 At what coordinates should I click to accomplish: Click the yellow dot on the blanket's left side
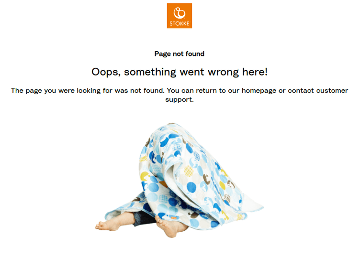click(x=145, y=176)
